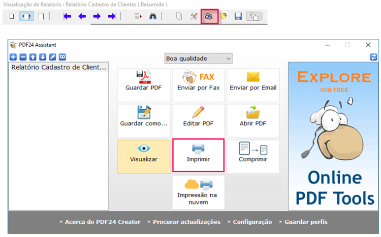Click the Visualizar button
The image size is (381, 237).
(144, 156)
